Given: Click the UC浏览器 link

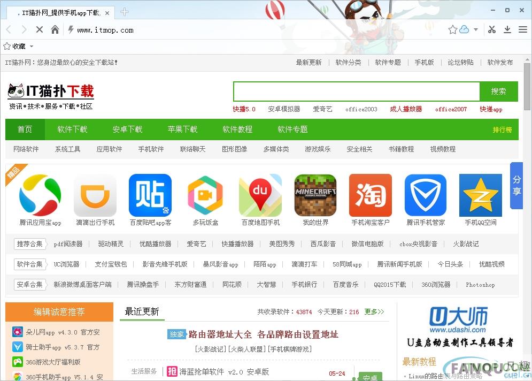Looking at the screenshot, I should 66,264.
